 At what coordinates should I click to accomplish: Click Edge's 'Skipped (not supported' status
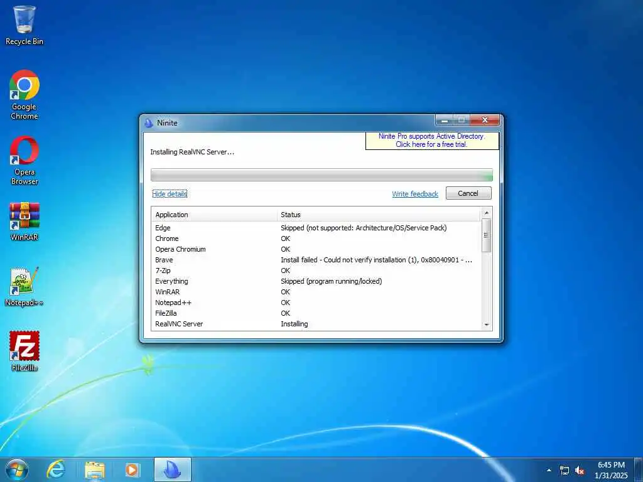364,228
